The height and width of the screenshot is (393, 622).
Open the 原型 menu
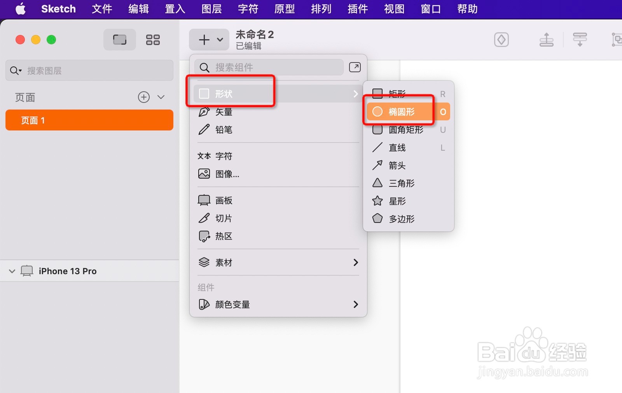pos(285,9)
